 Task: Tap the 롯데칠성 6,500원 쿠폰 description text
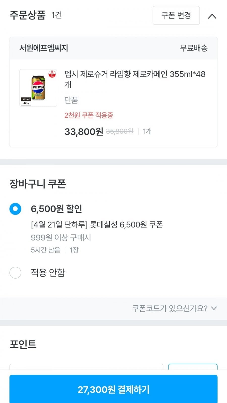coord(97,224)
